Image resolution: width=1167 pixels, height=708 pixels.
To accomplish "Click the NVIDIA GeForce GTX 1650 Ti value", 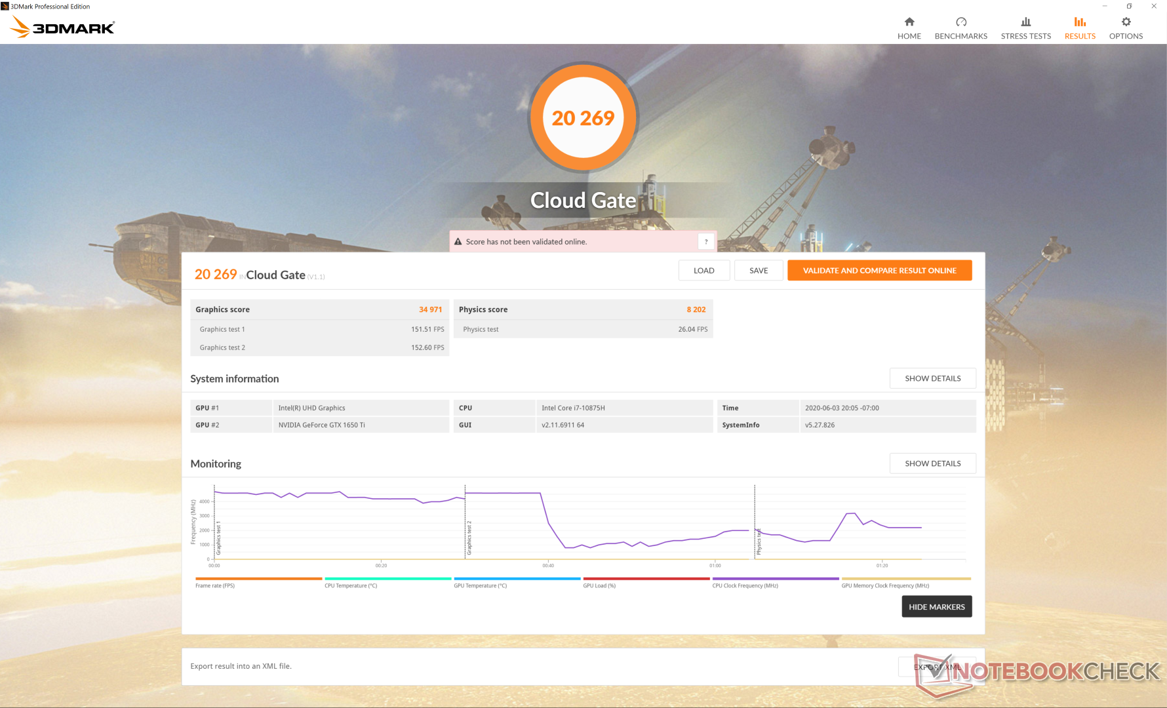I will click(x=321, y=425).
